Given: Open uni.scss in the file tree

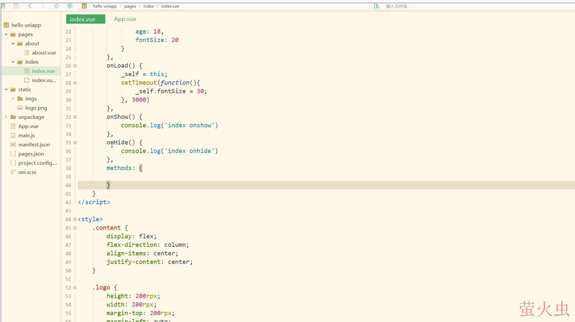Looking at the screenshot, I should (27, 172).
